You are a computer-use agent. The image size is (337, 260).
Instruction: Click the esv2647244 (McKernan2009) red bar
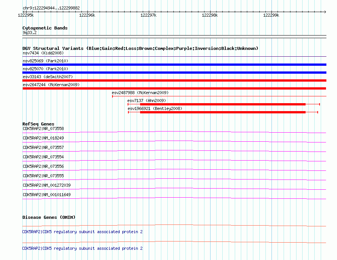tap(174, 88)
